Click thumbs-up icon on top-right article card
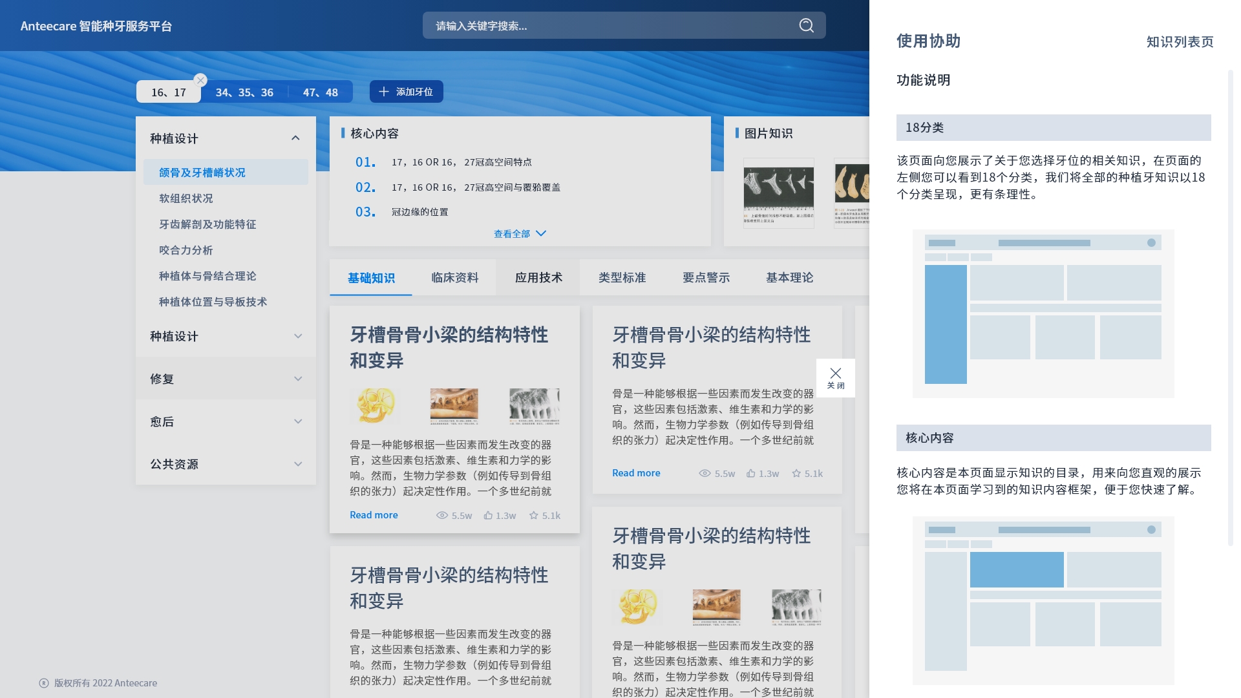 (x=751, y=474)
